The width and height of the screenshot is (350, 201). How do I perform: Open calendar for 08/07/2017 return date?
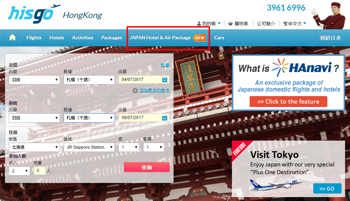(x=165, y=118)
